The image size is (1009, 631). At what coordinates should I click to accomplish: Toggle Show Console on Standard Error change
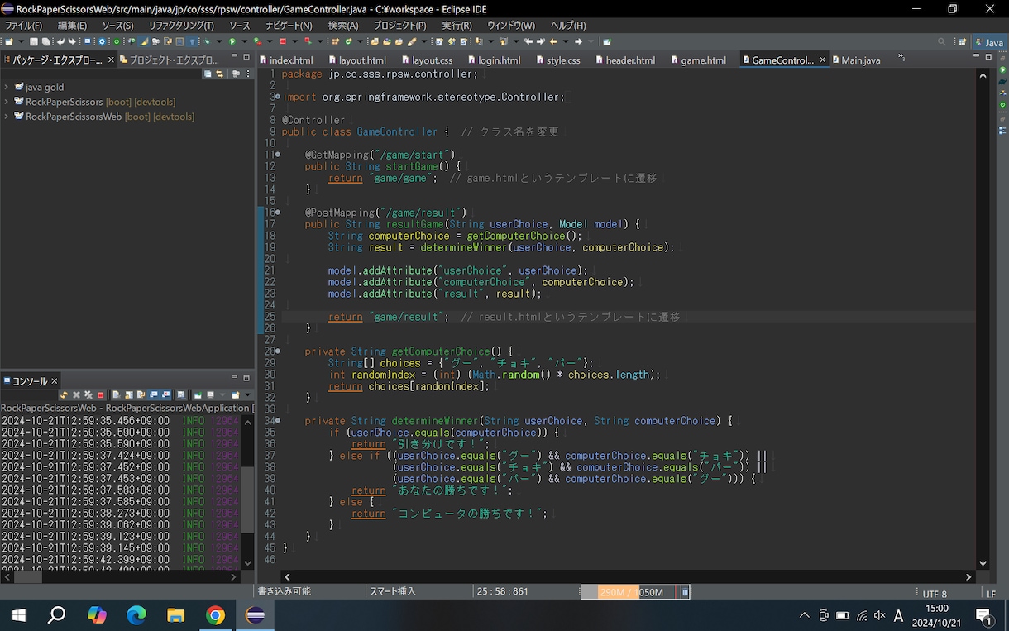click(166, 395)
